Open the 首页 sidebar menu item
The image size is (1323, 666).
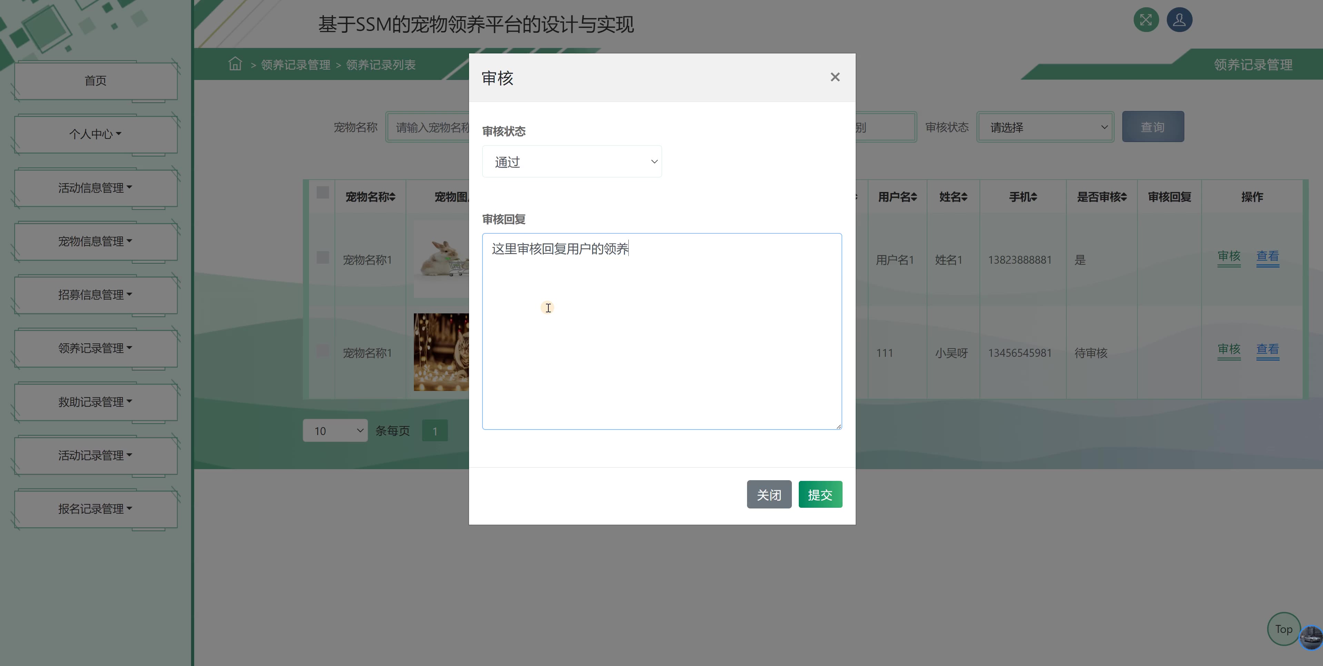[96, 81]
